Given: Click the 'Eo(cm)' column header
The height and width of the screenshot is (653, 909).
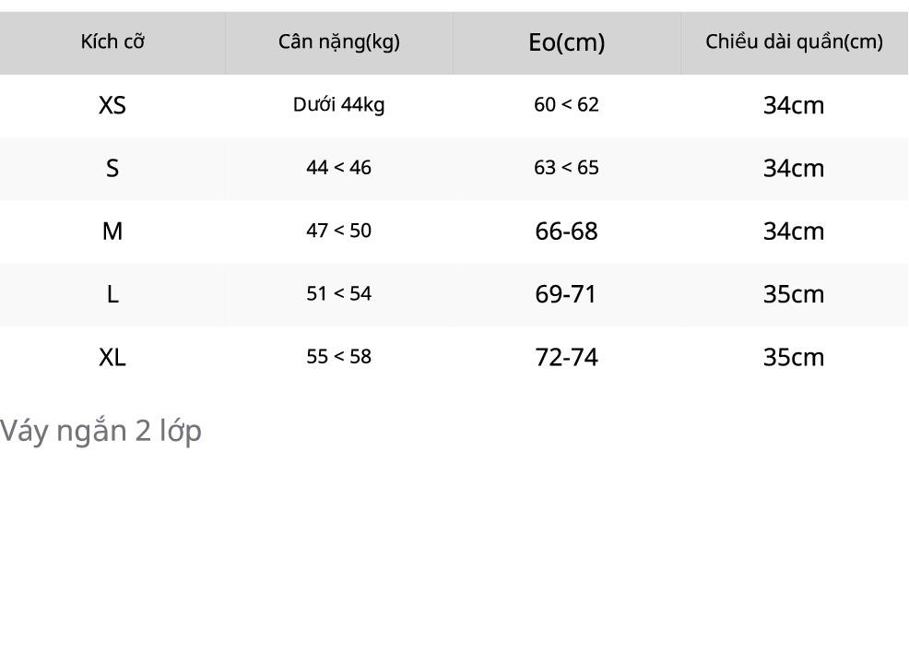Looking at the screenshot, I should 566,42.
